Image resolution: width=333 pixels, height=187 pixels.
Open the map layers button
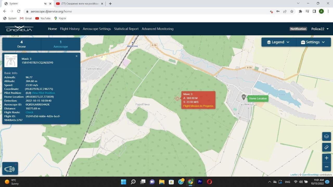click(x=326, y=136)
